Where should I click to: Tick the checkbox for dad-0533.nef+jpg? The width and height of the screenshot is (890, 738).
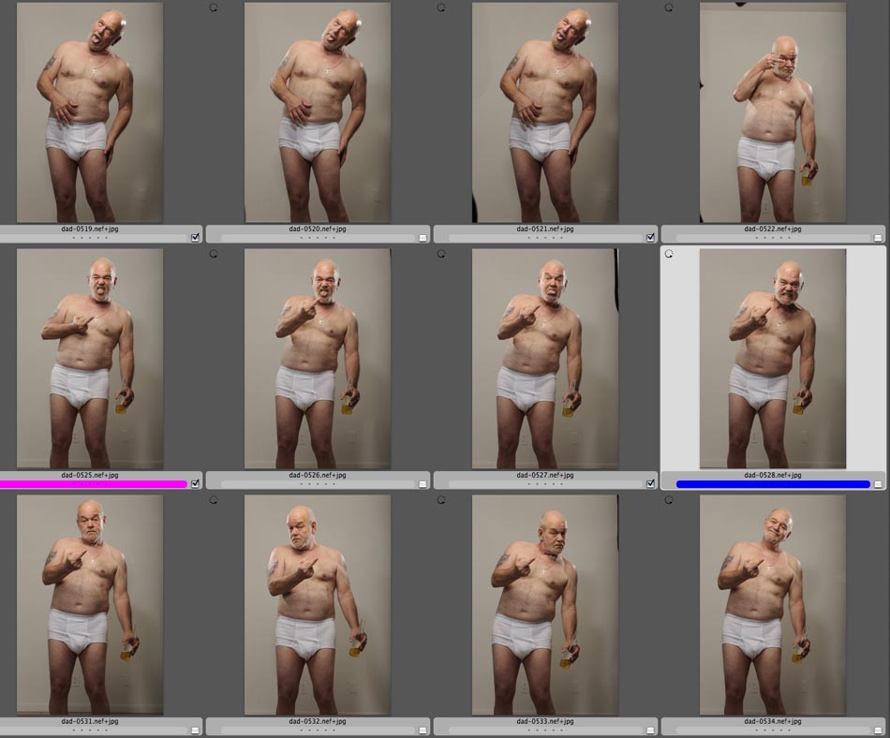650,730
